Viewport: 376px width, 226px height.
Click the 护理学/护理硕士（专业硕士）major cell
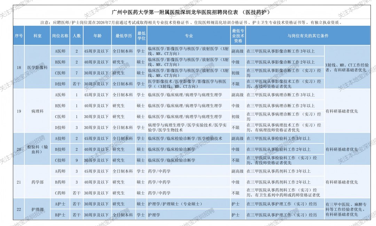tap(189, 204)
